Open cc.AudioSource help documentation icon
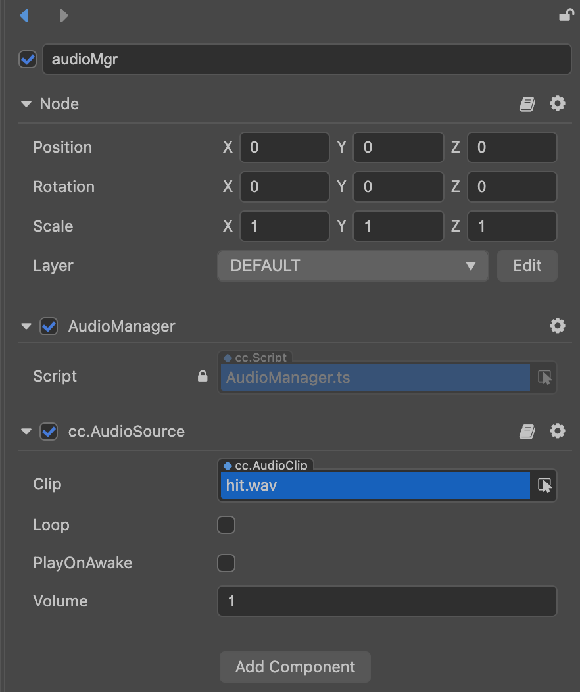580x692 pixels. pyautogui.click(x=527, y=432)
